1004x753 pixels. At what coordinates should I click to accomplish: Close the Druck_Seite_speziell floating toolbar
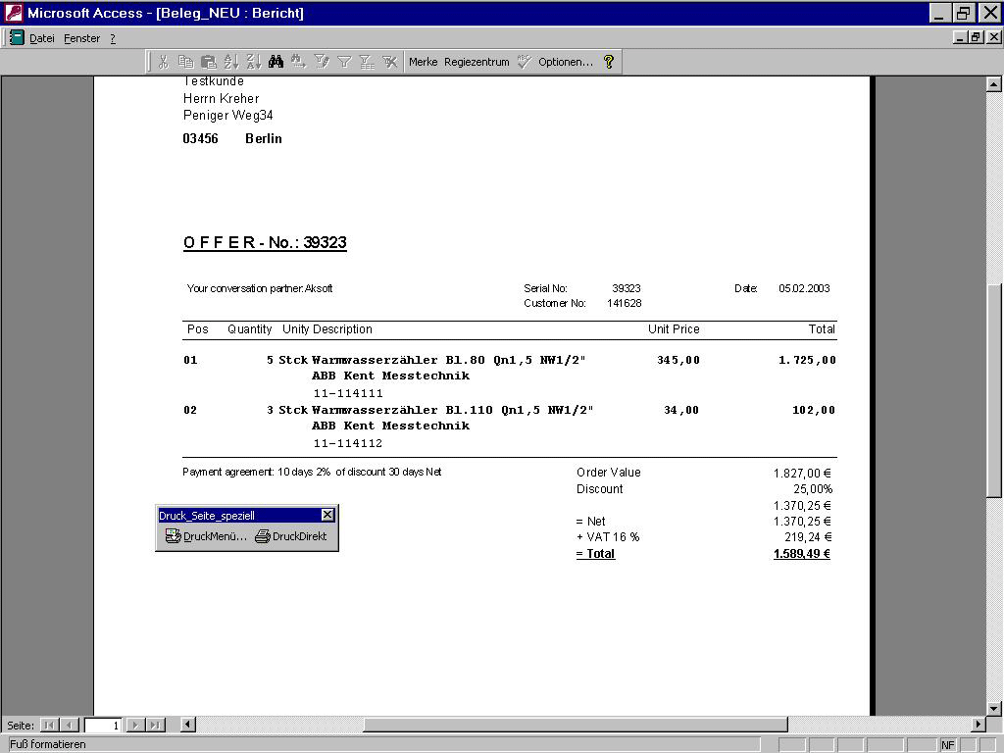(327, 515)
